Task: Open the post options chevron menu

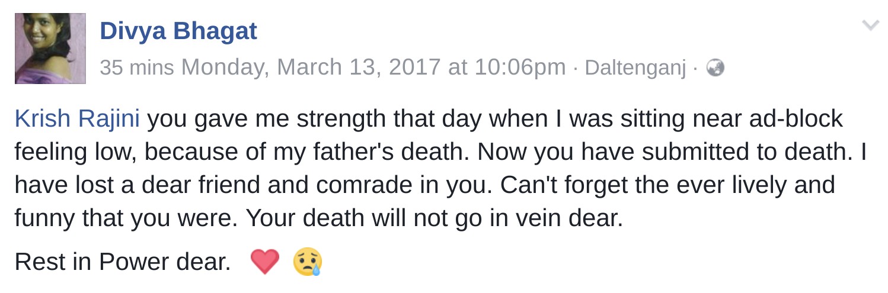Action: (x=870, y=25)
